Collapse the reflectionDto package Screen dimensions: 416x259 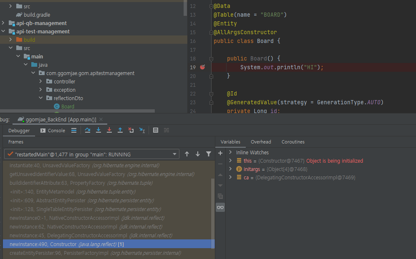click(x=40, y=98)
